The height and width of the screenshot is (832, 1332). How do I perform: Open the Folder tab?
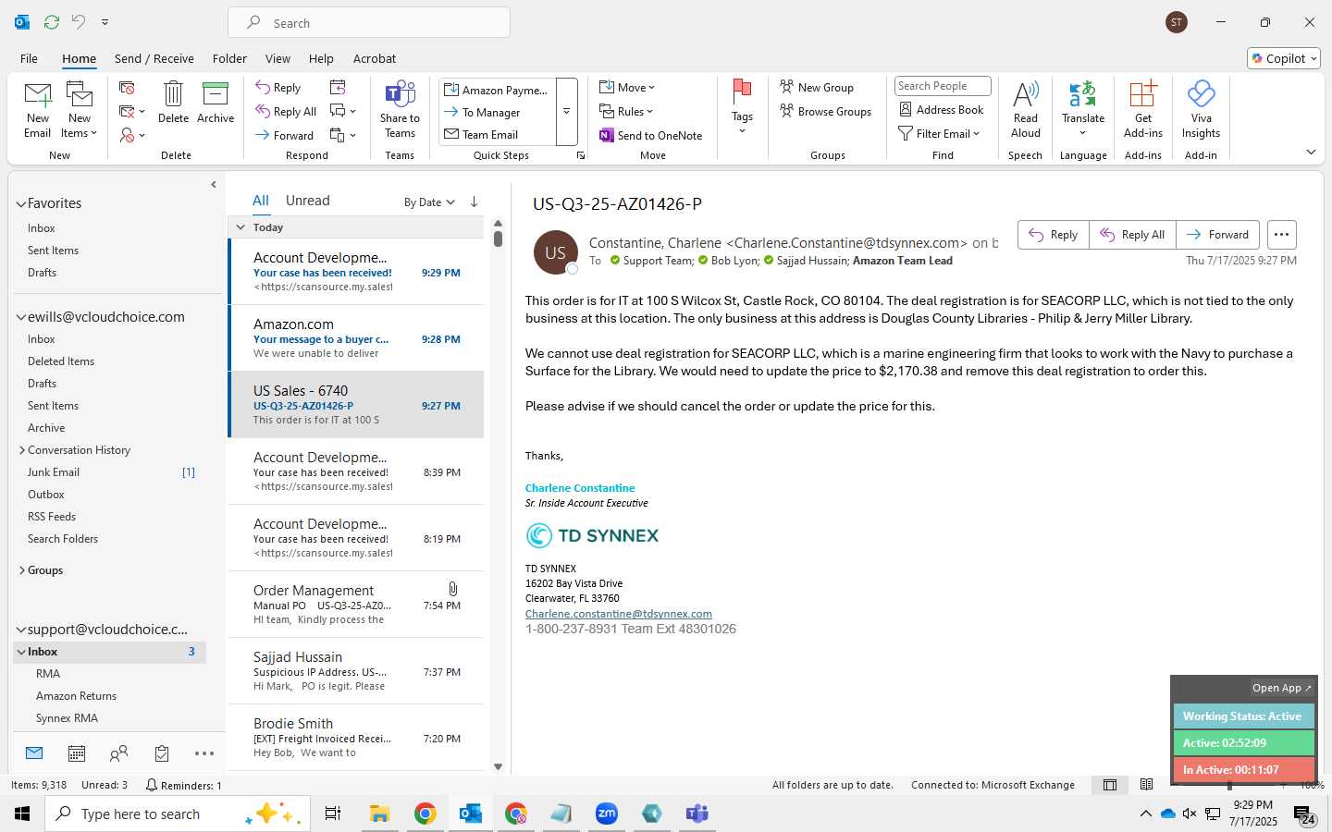point(229,58)
